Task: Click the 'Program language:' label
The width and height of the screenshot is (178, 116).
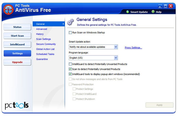Action: tap(79, 53)
